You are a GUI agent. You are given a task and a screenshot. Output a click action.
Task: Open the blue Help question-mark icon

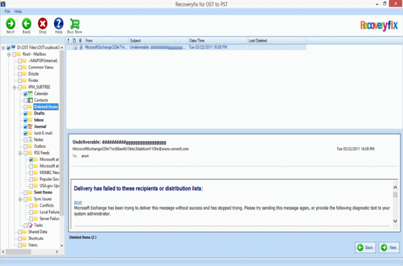coord(59,23)
